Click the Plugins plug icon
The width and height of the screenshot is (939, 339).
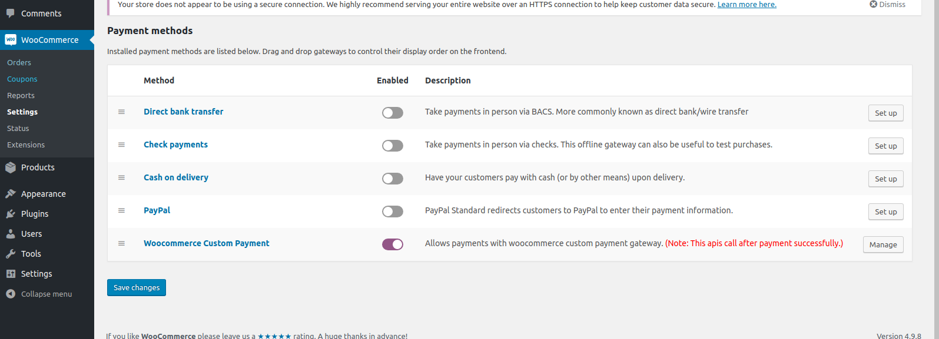tap(11, 214)
